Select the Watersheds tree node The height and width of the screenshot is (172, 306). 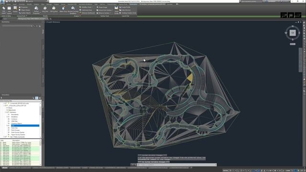pyautogui.click(x=12, y=110)
